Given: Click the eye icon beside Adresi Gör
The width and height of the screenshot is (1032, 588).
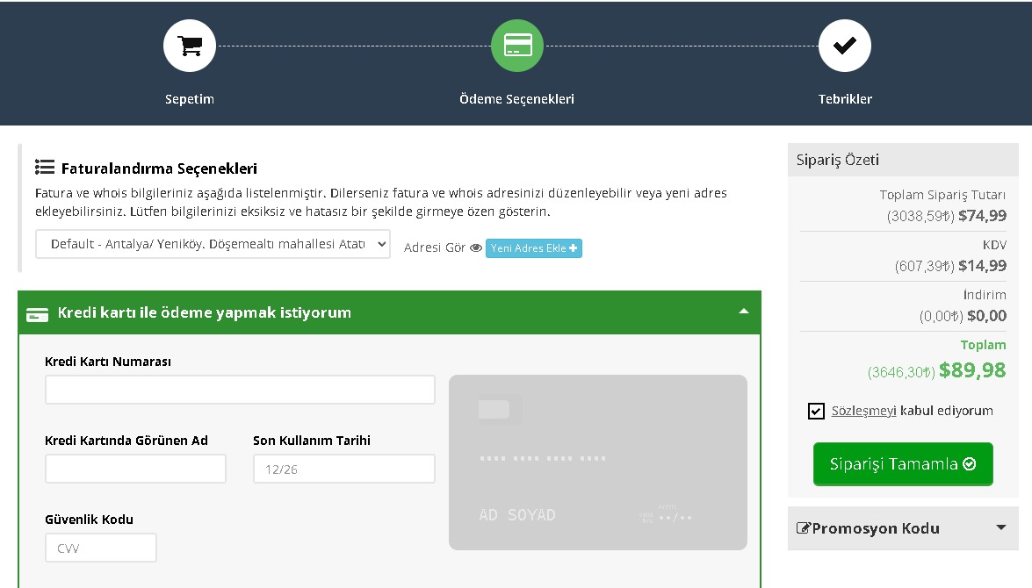Looking at the screenshot, I should click(x=476, y=248).
